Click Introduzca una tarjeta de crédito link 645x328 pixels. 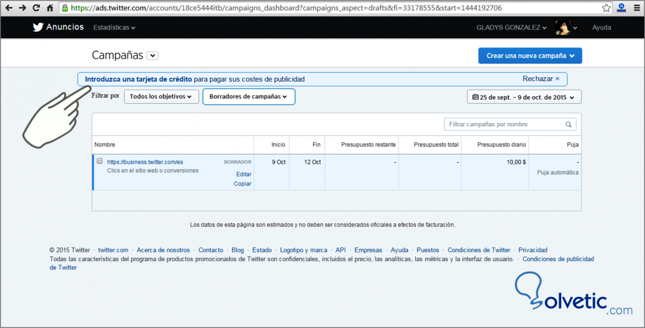coord(138,79)
